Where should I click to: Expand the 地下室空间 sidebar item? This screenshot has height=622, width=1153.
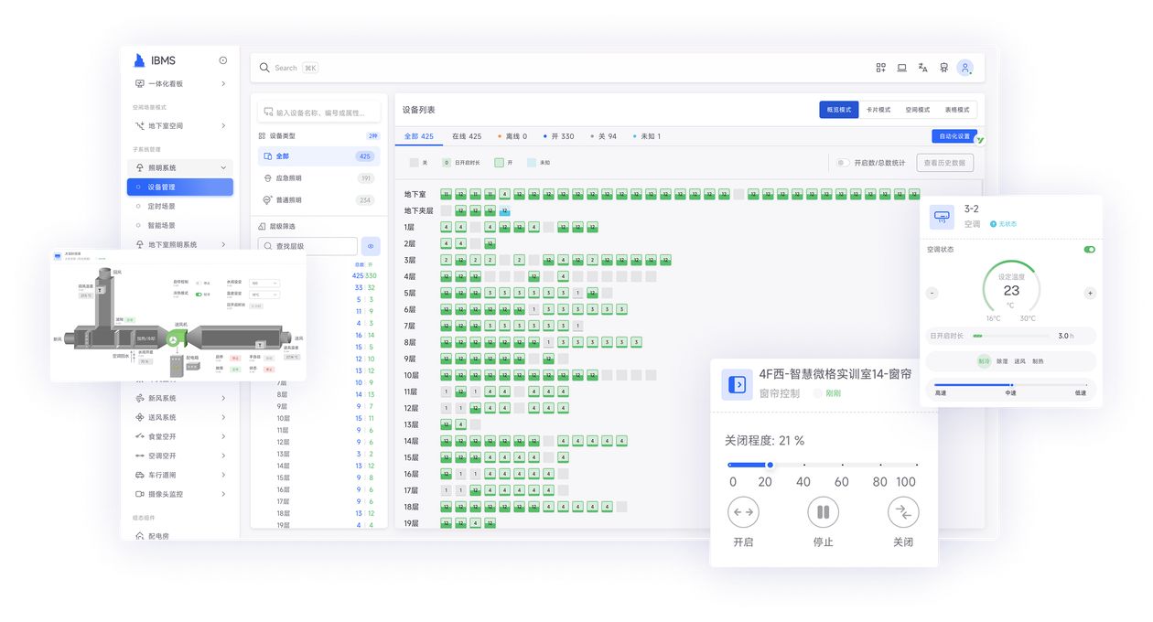click(223, 125)
